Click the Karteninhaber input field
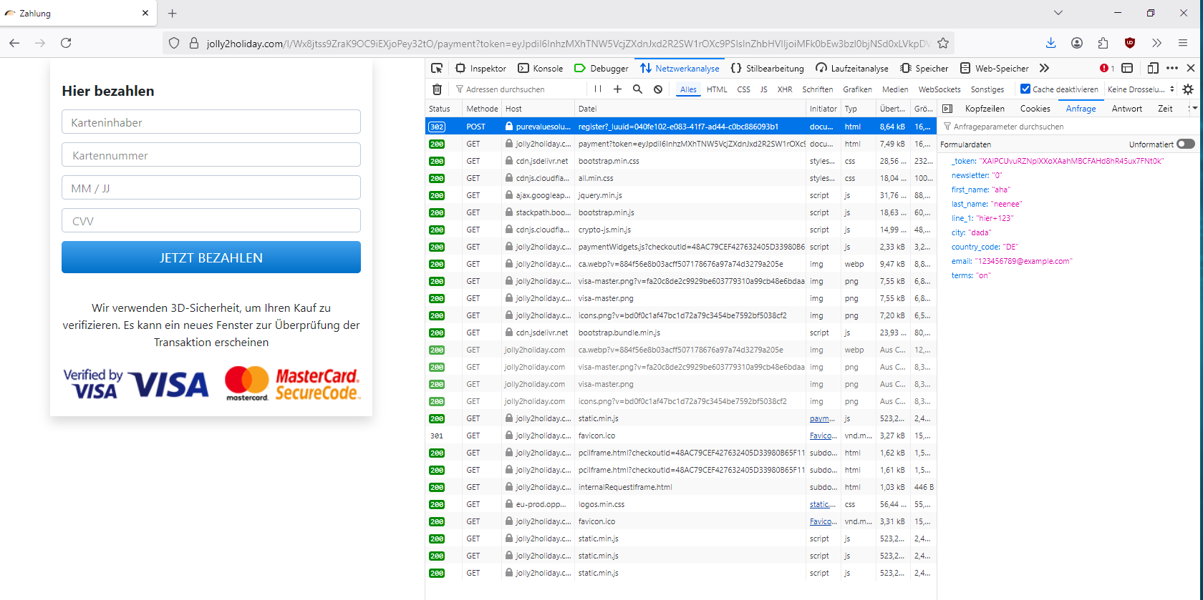This screenshot has height=600, width=1203. pos(211,122)
